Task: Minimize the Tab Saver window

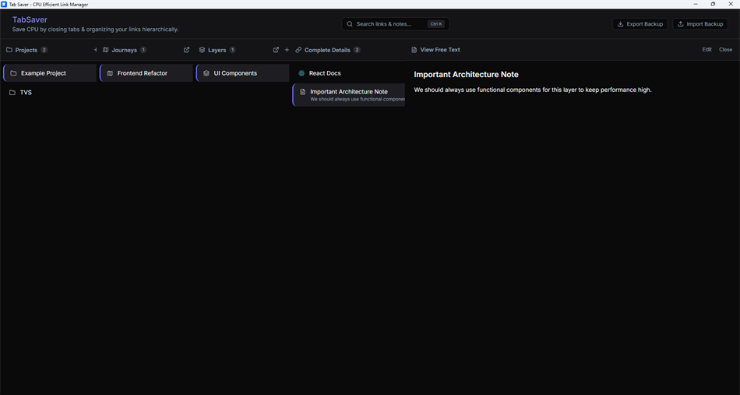Action: (x=696, y=4)
